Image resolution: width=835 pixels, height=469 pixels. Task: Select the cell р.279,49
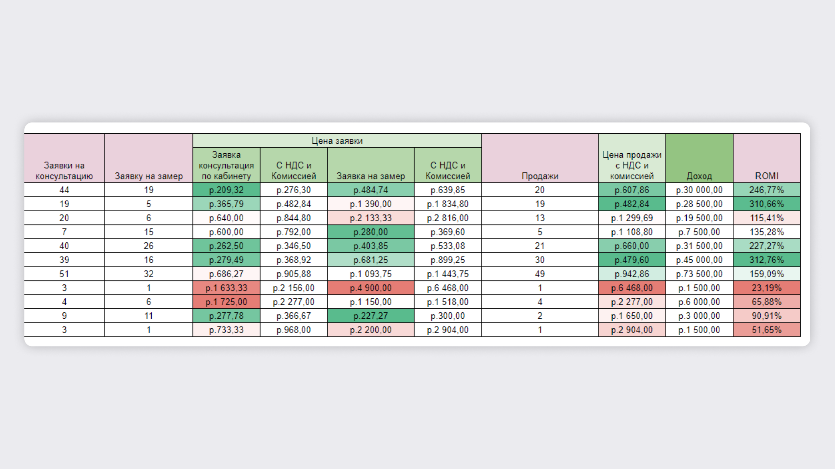[227, 260]
